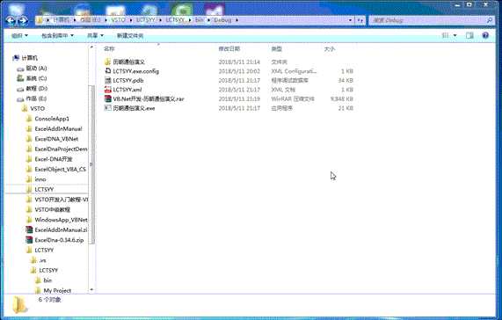Select the WinRAR archive icon for VB.Net rar

coord(108,98)
